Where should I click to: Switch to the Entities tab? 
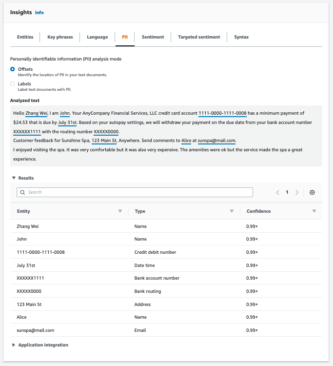25,37
